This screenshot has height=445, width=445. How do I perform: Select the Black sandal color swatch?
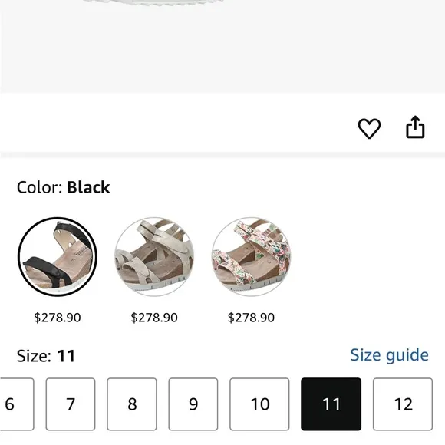(x=58, y=257)
